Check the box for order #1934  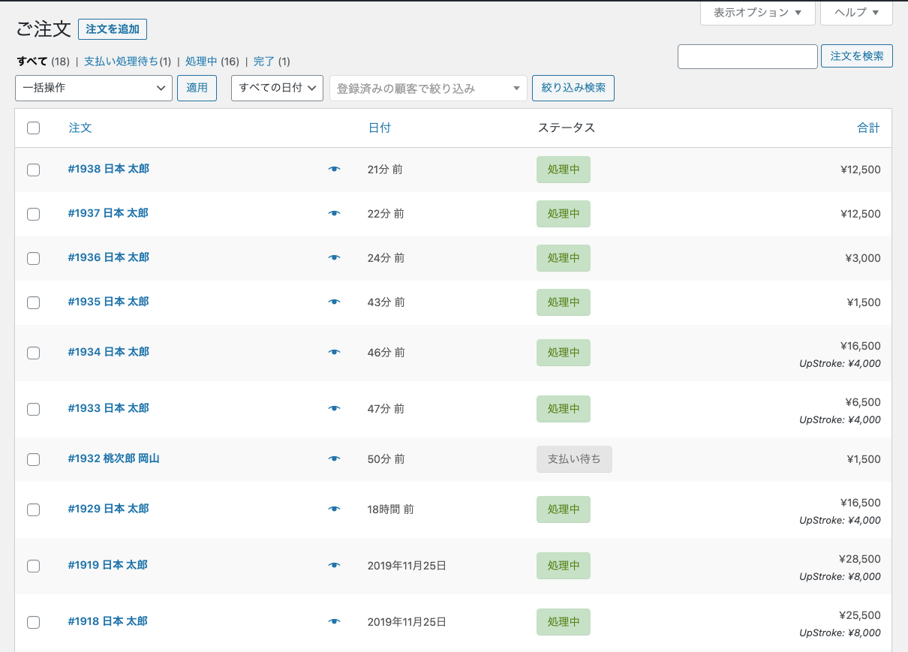[33, 353]
